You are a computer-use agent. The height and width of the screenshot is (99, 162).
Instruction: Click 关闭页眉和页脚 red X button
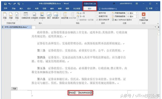(x=144, y=16)
